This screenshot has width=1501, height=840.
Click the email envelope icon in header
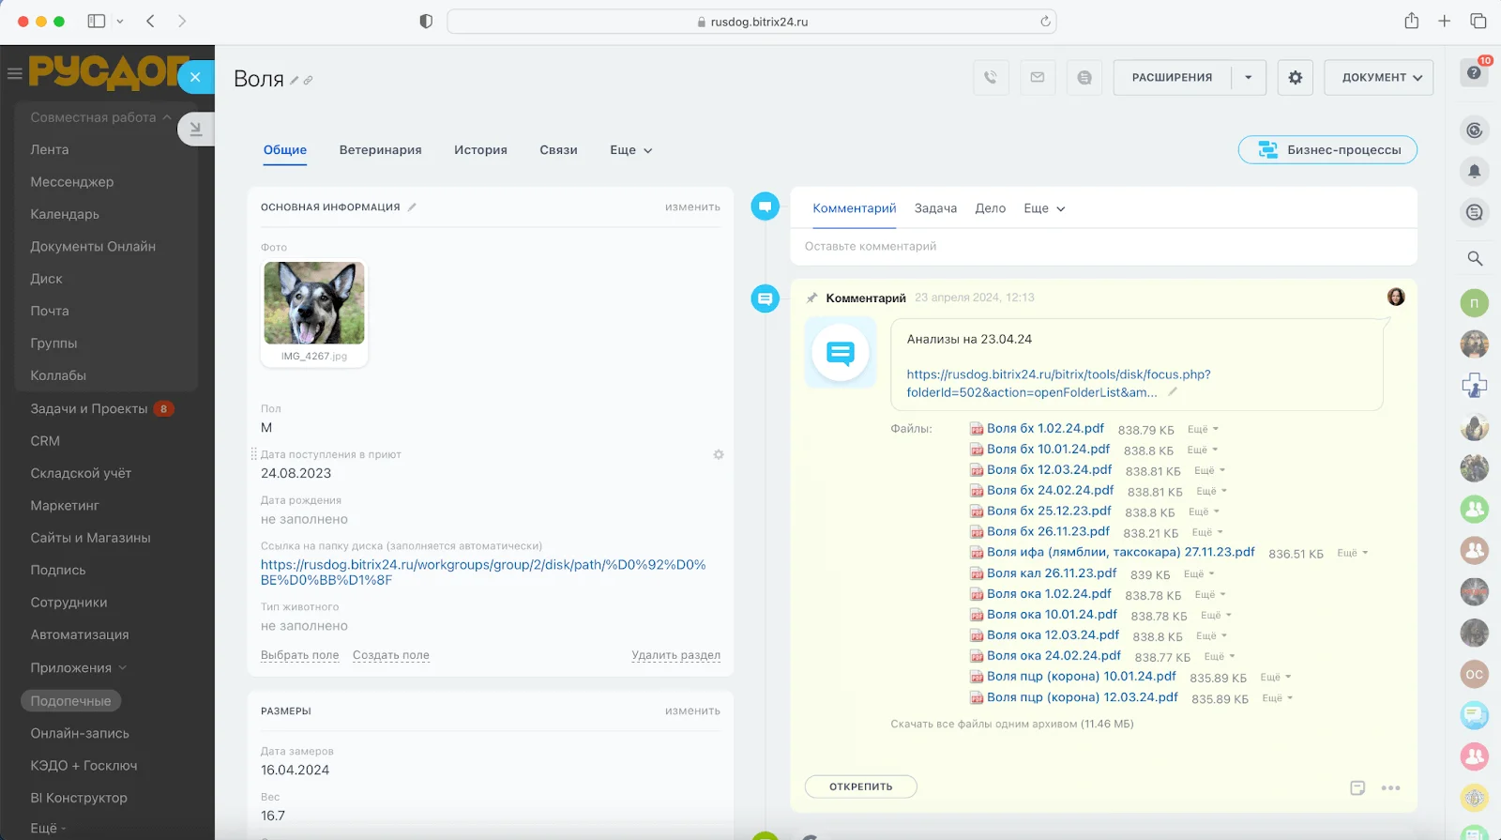coord(1038,78)
